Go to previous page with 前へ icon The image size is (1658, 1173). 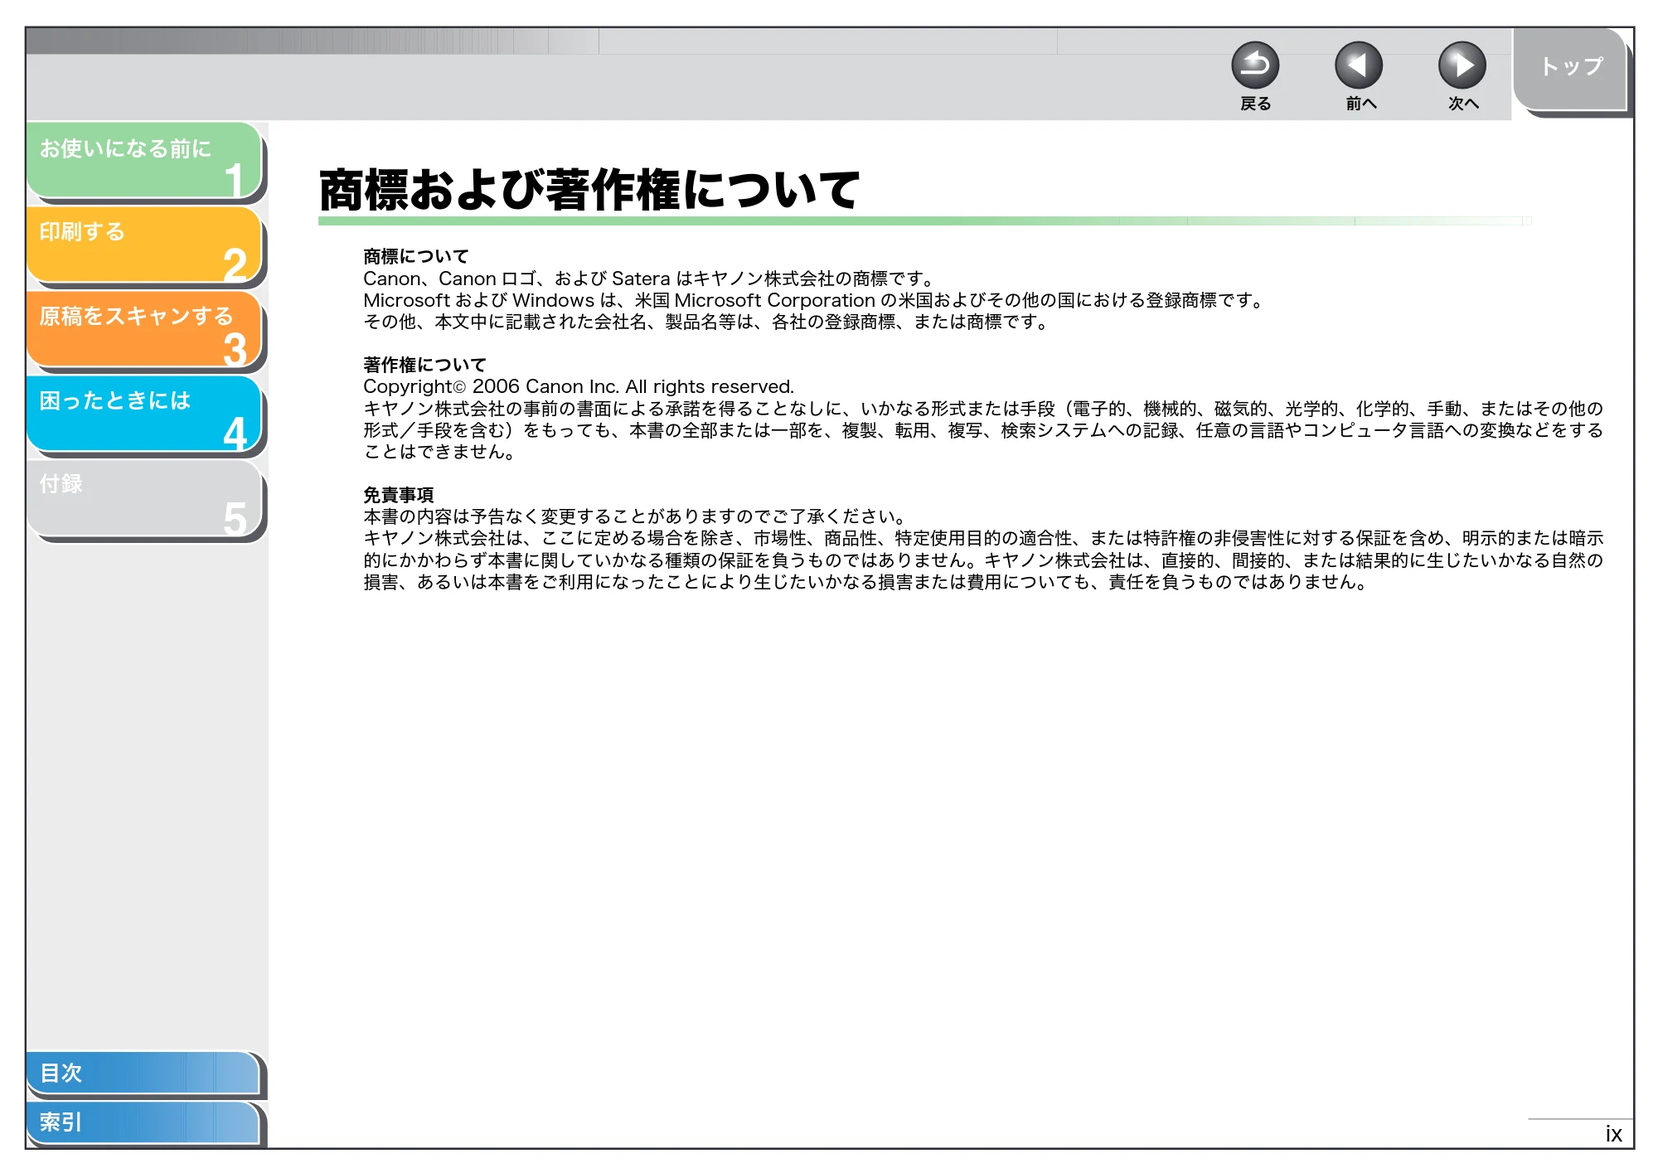[x=1359, y=65]
